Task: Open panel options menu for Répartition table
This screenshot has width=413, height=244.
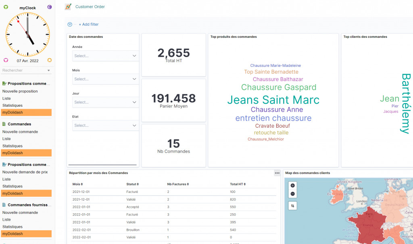Action: pyautogui.click(x=277, y=173)
